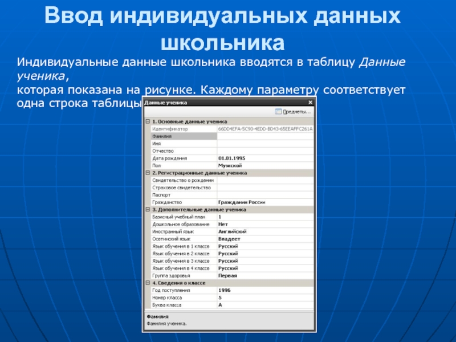Select Язык обучения в 4 классе row
This screenshot has height=342, width=456.
[x=181, y=268]
